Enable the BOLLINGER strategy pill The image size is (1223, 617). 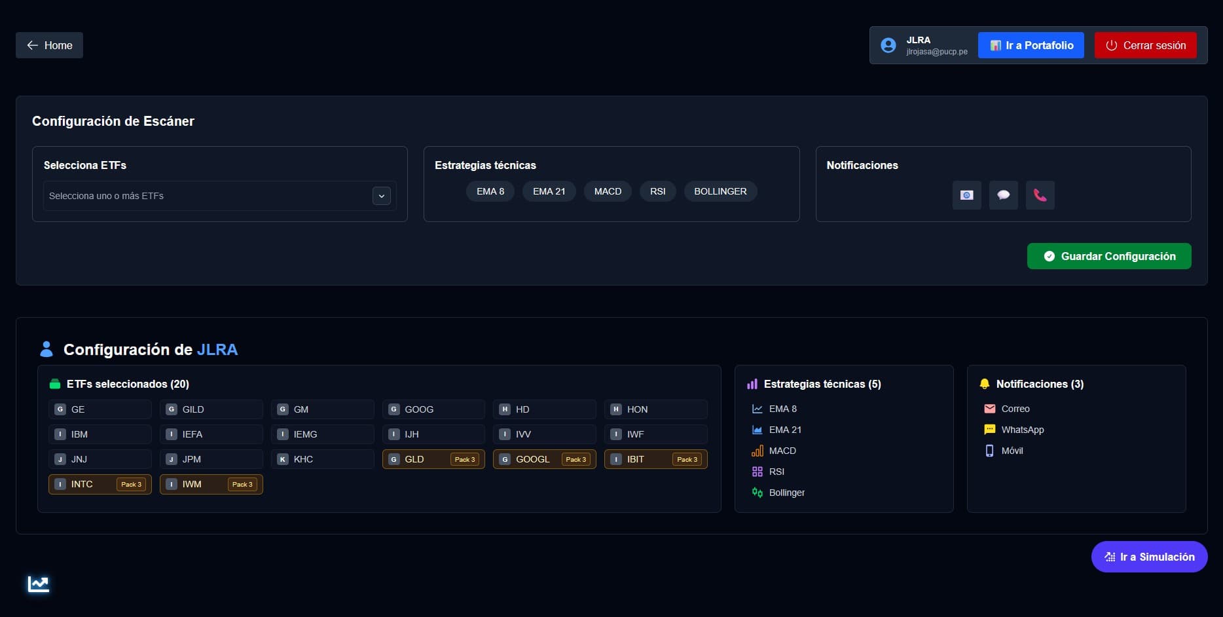point(720,191)
